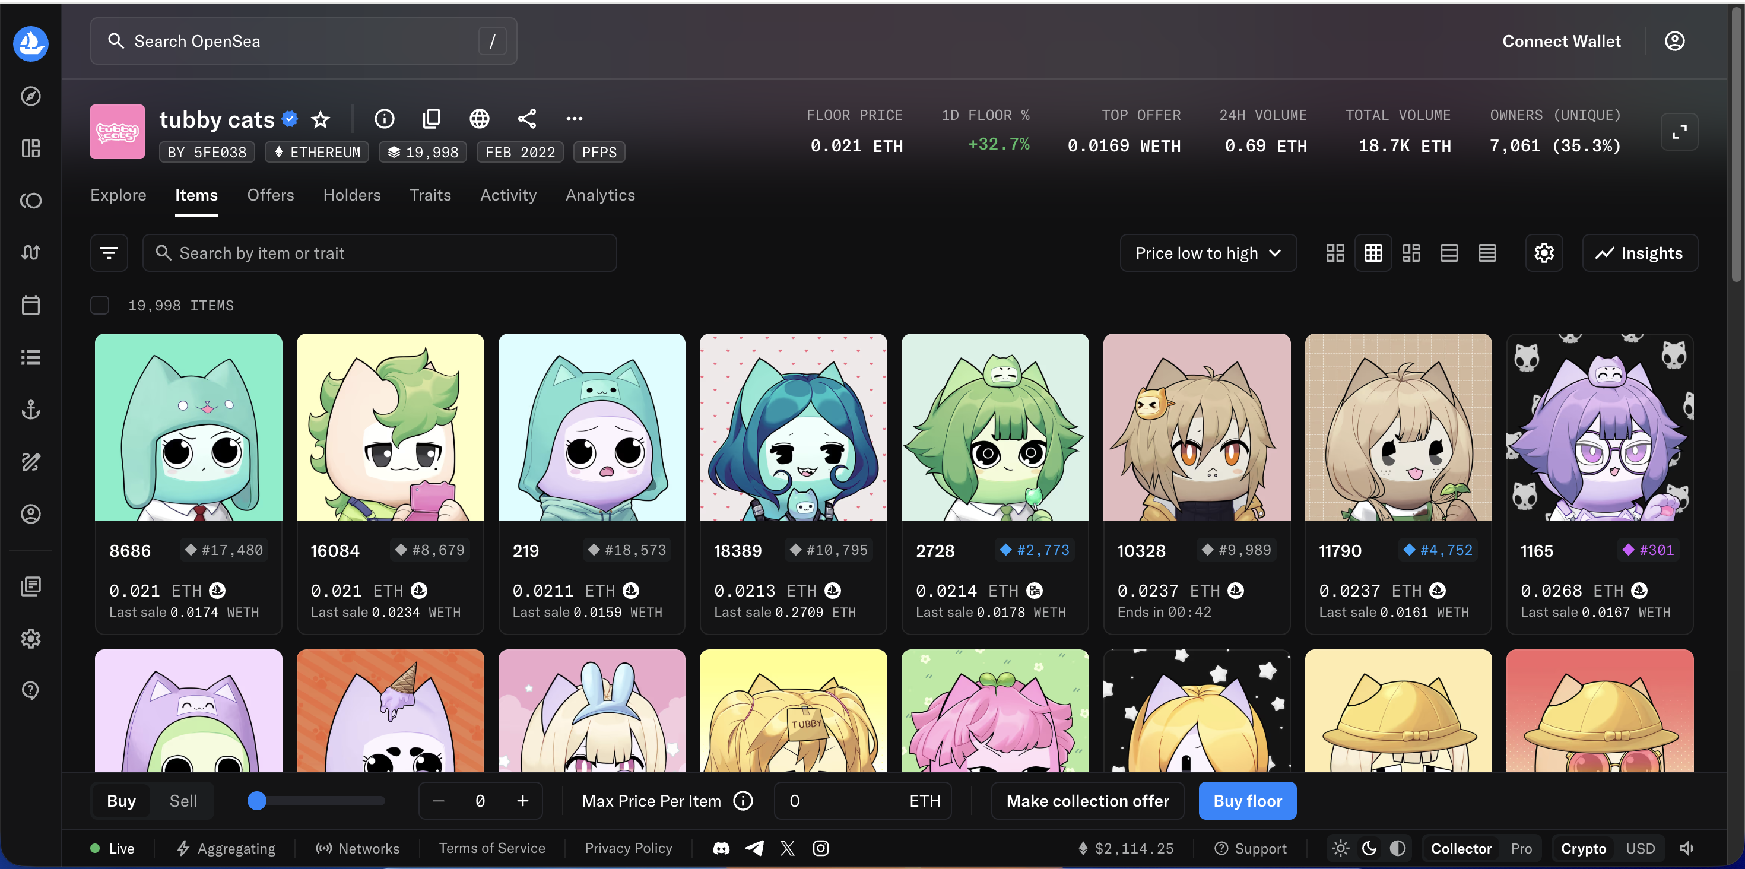The image size is (1745, 869).
Task: Open the activity list icon in sidebar
Action: (30, 357)
